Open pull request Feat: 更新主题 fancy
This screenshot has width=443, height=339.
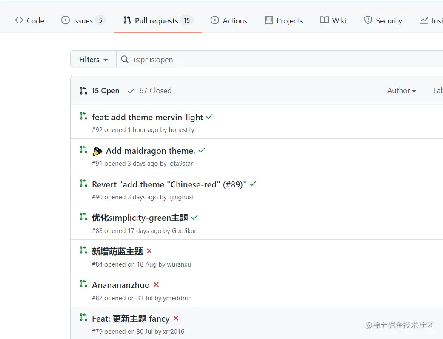click(x=131, y=319)
